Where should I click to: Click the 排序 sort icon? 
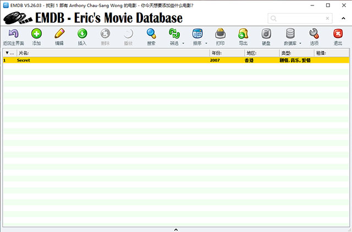pos(197,34)
